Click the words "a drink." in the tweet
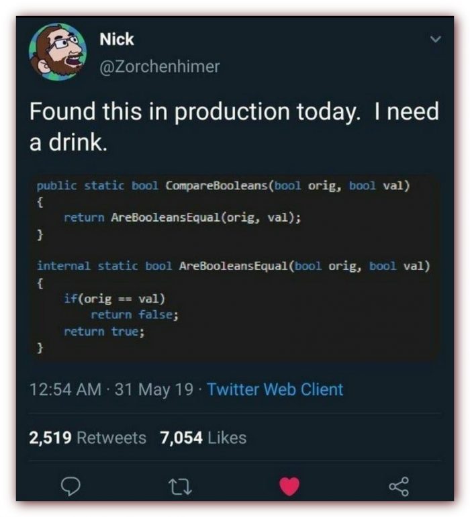The height and width of the screenshot is (517, 470). pos(68,143)
